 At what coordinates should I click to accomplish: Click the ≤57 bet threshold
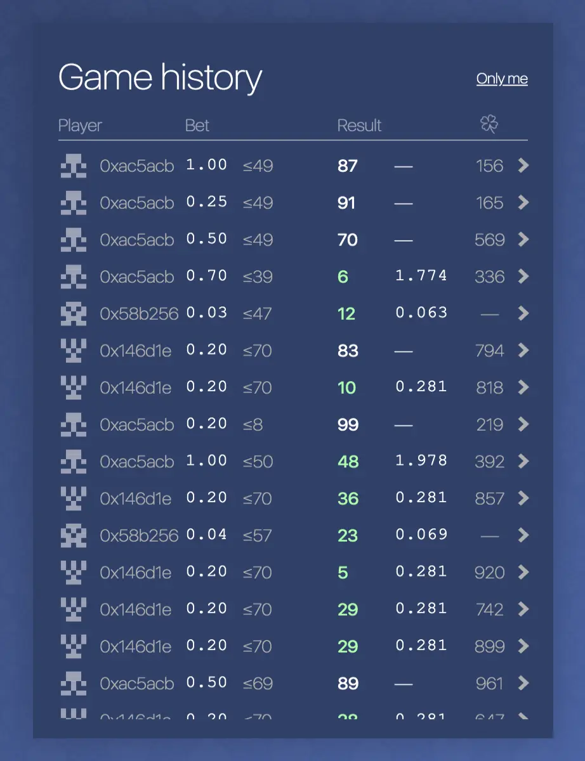pyautogui.click(x=257, y=535)
